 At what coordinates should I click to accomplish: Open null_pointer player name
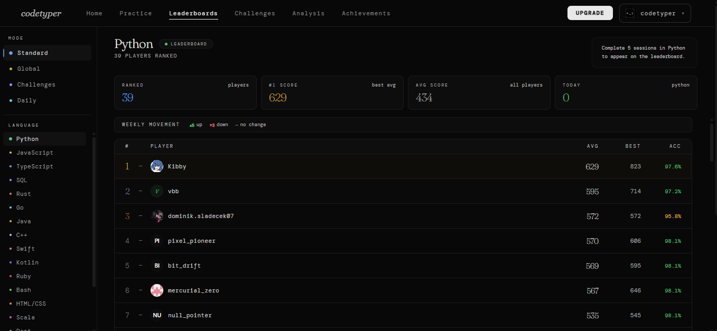point(190,315)
